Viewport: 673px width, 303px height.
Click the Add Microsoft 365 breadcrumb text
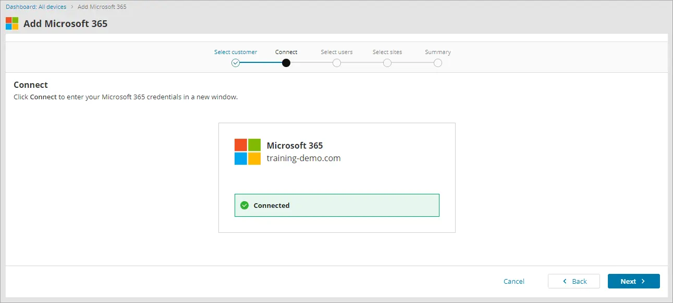[102, 7]
